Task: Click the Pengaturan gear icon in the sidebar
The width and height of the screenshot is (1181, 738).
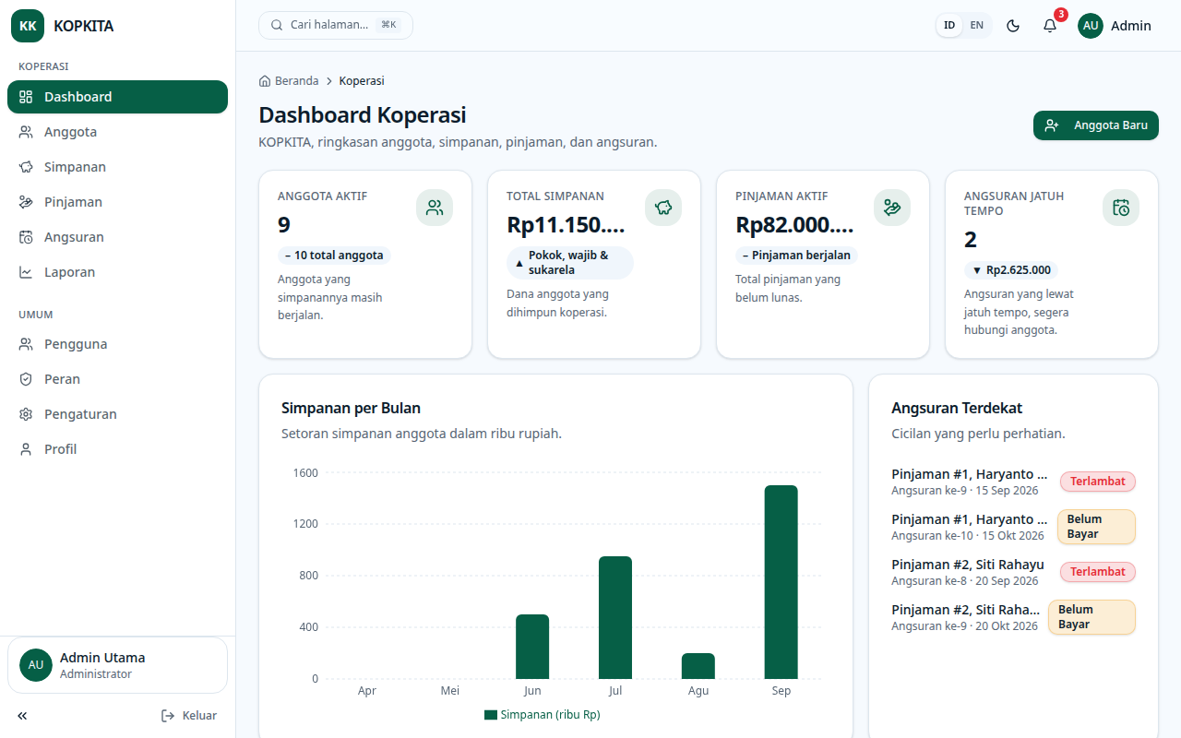Action: tap(26, 414)
